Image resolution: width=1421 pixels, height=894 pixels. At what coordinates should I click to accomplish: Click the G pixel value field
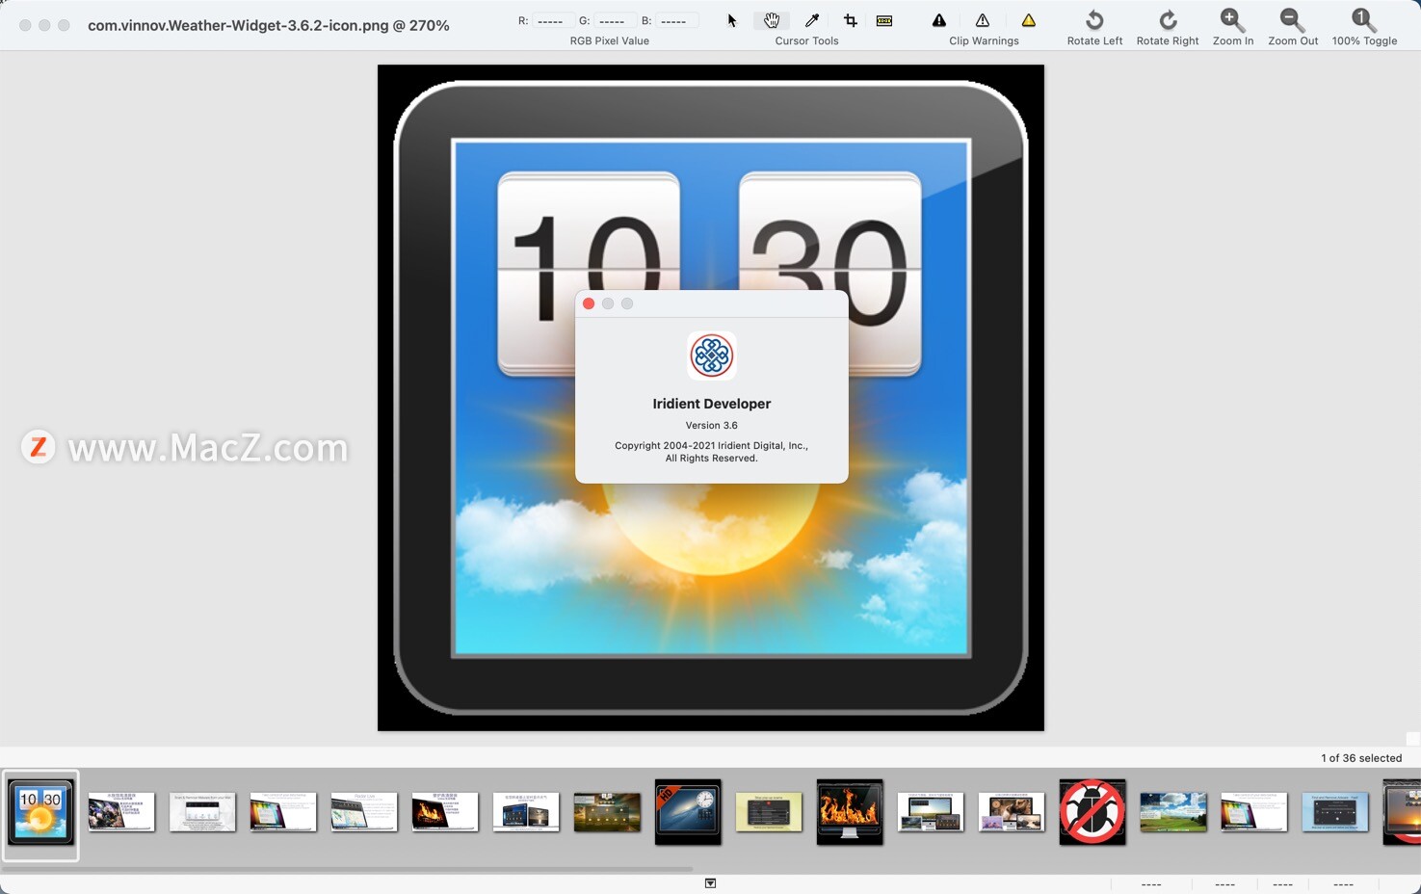point(613,20)
